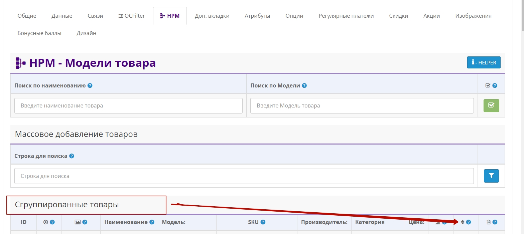The image size is (524, 234).
Task: Click help icon next to checkbox header
Action: click(x=495, y=85)
